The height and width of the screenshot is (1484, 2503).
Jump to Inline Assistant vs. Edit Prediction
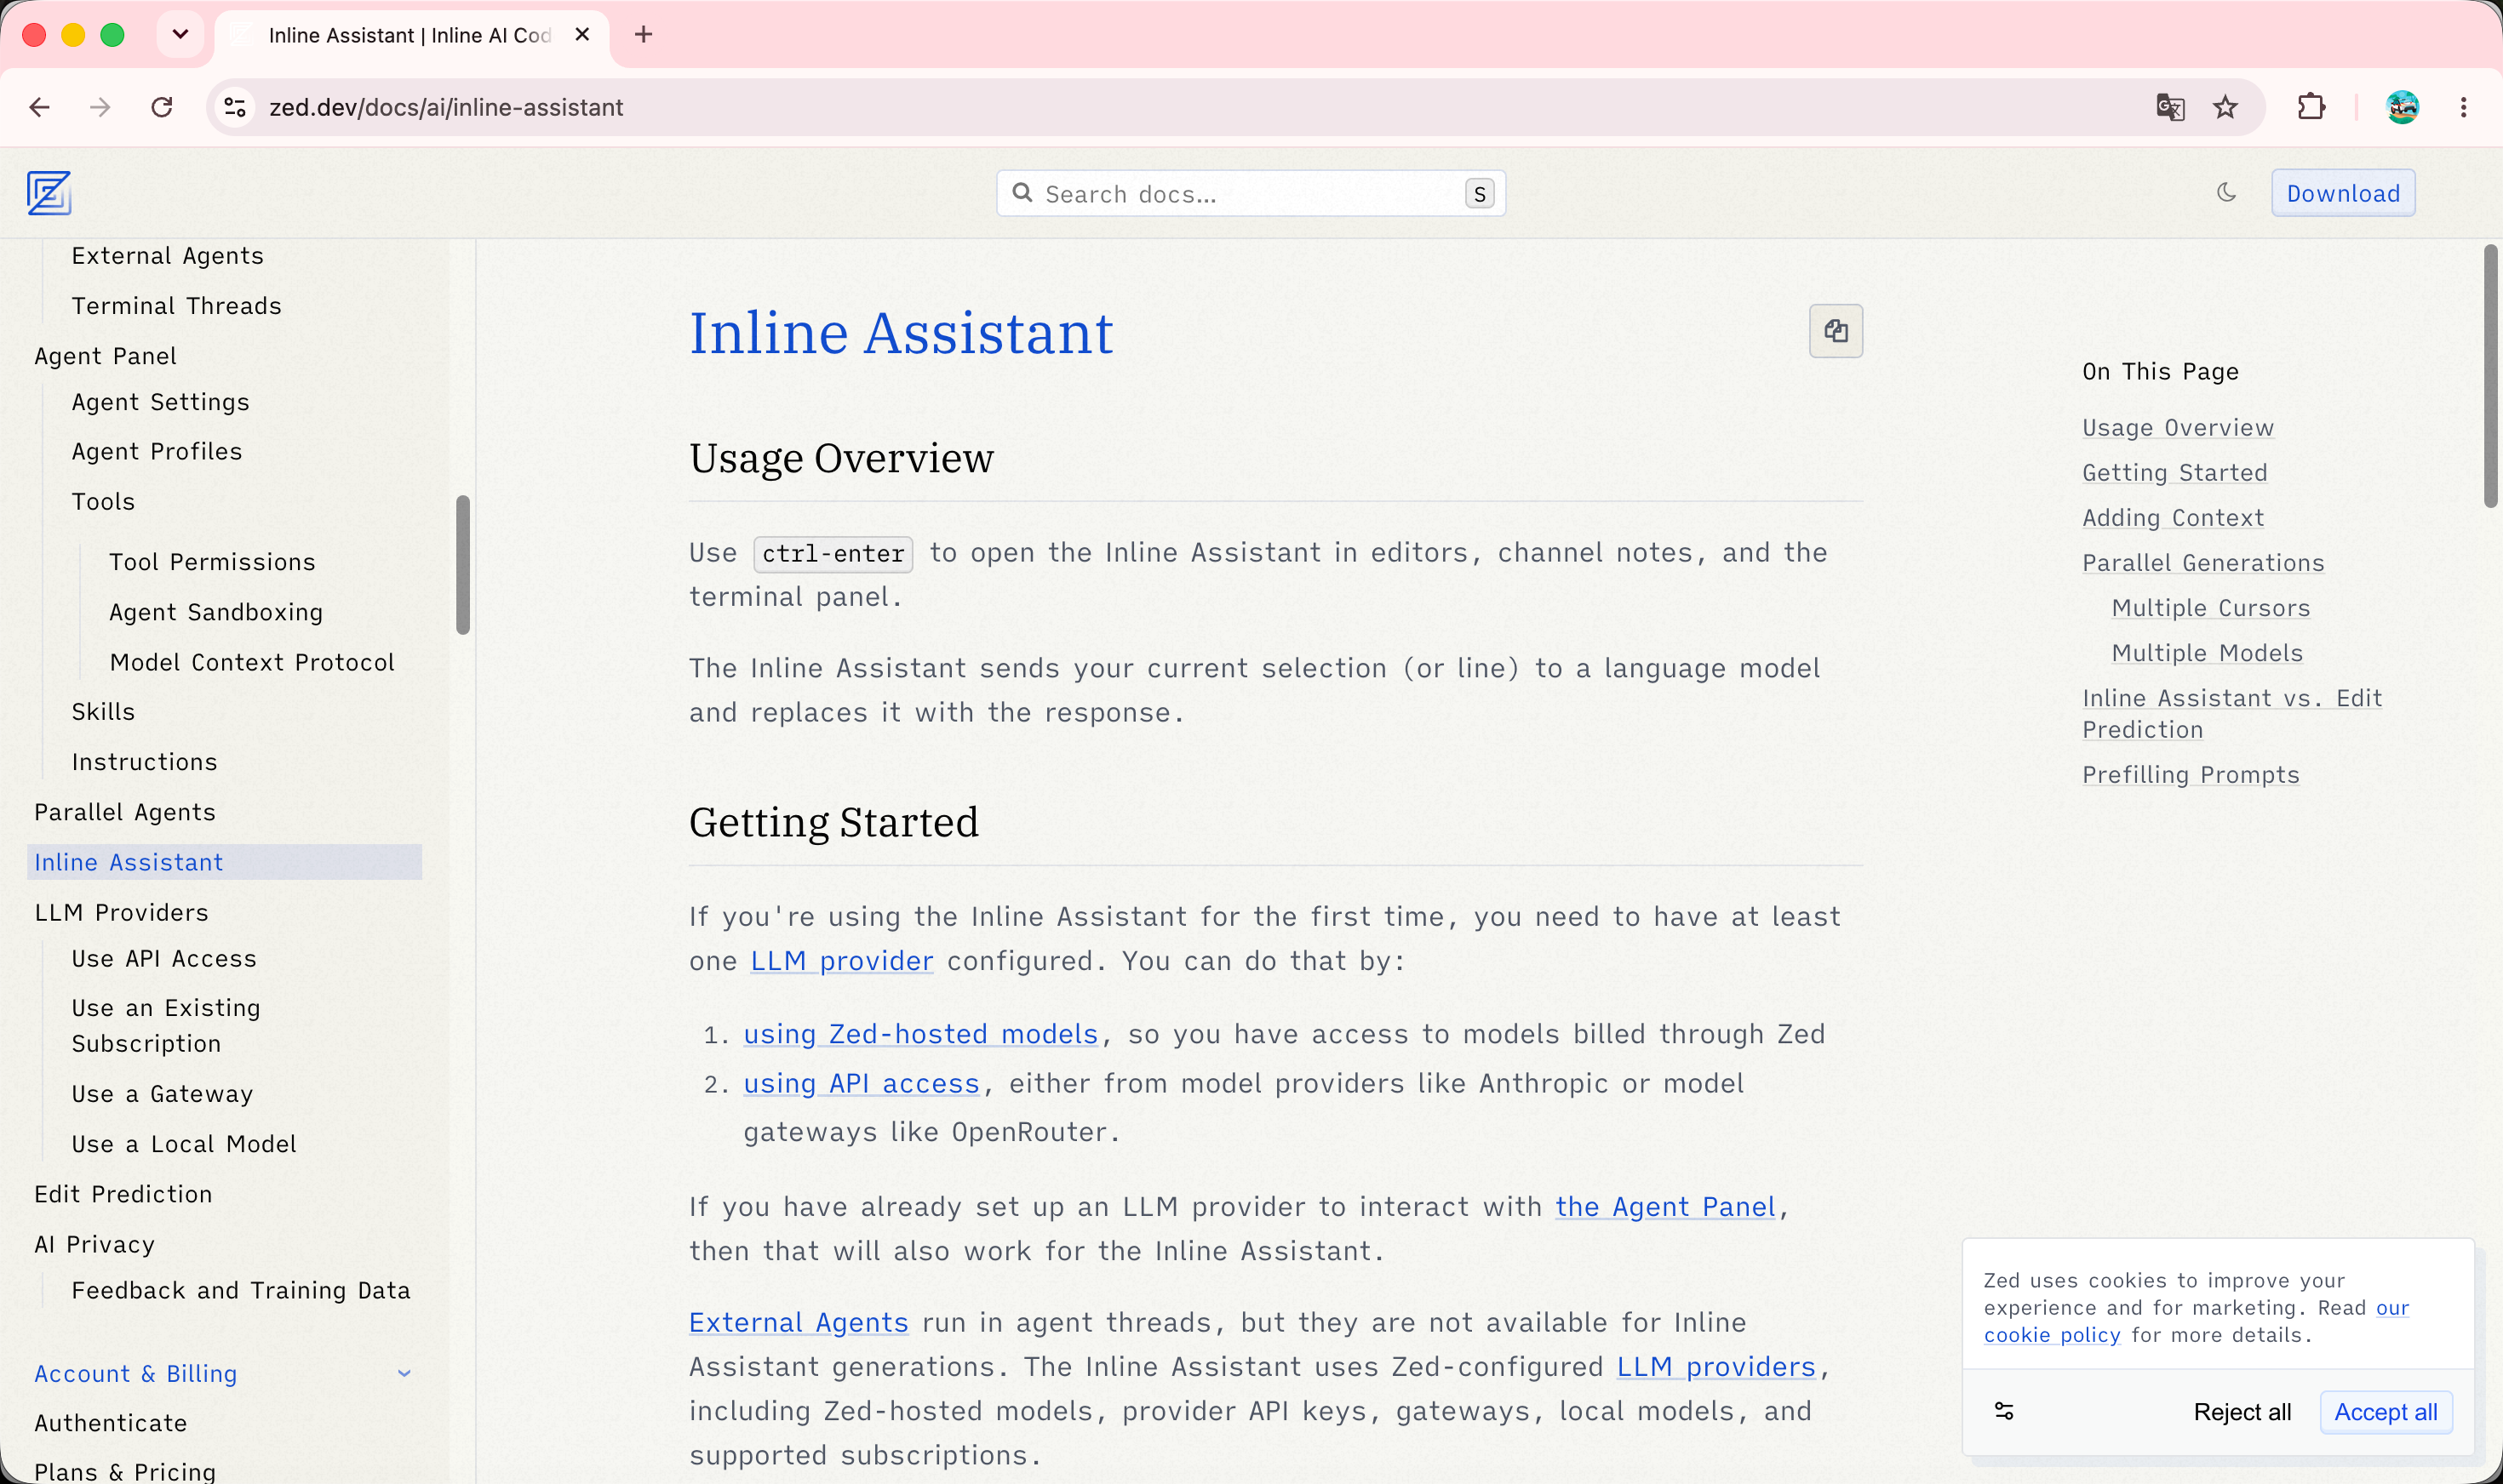pos(2232,714)
